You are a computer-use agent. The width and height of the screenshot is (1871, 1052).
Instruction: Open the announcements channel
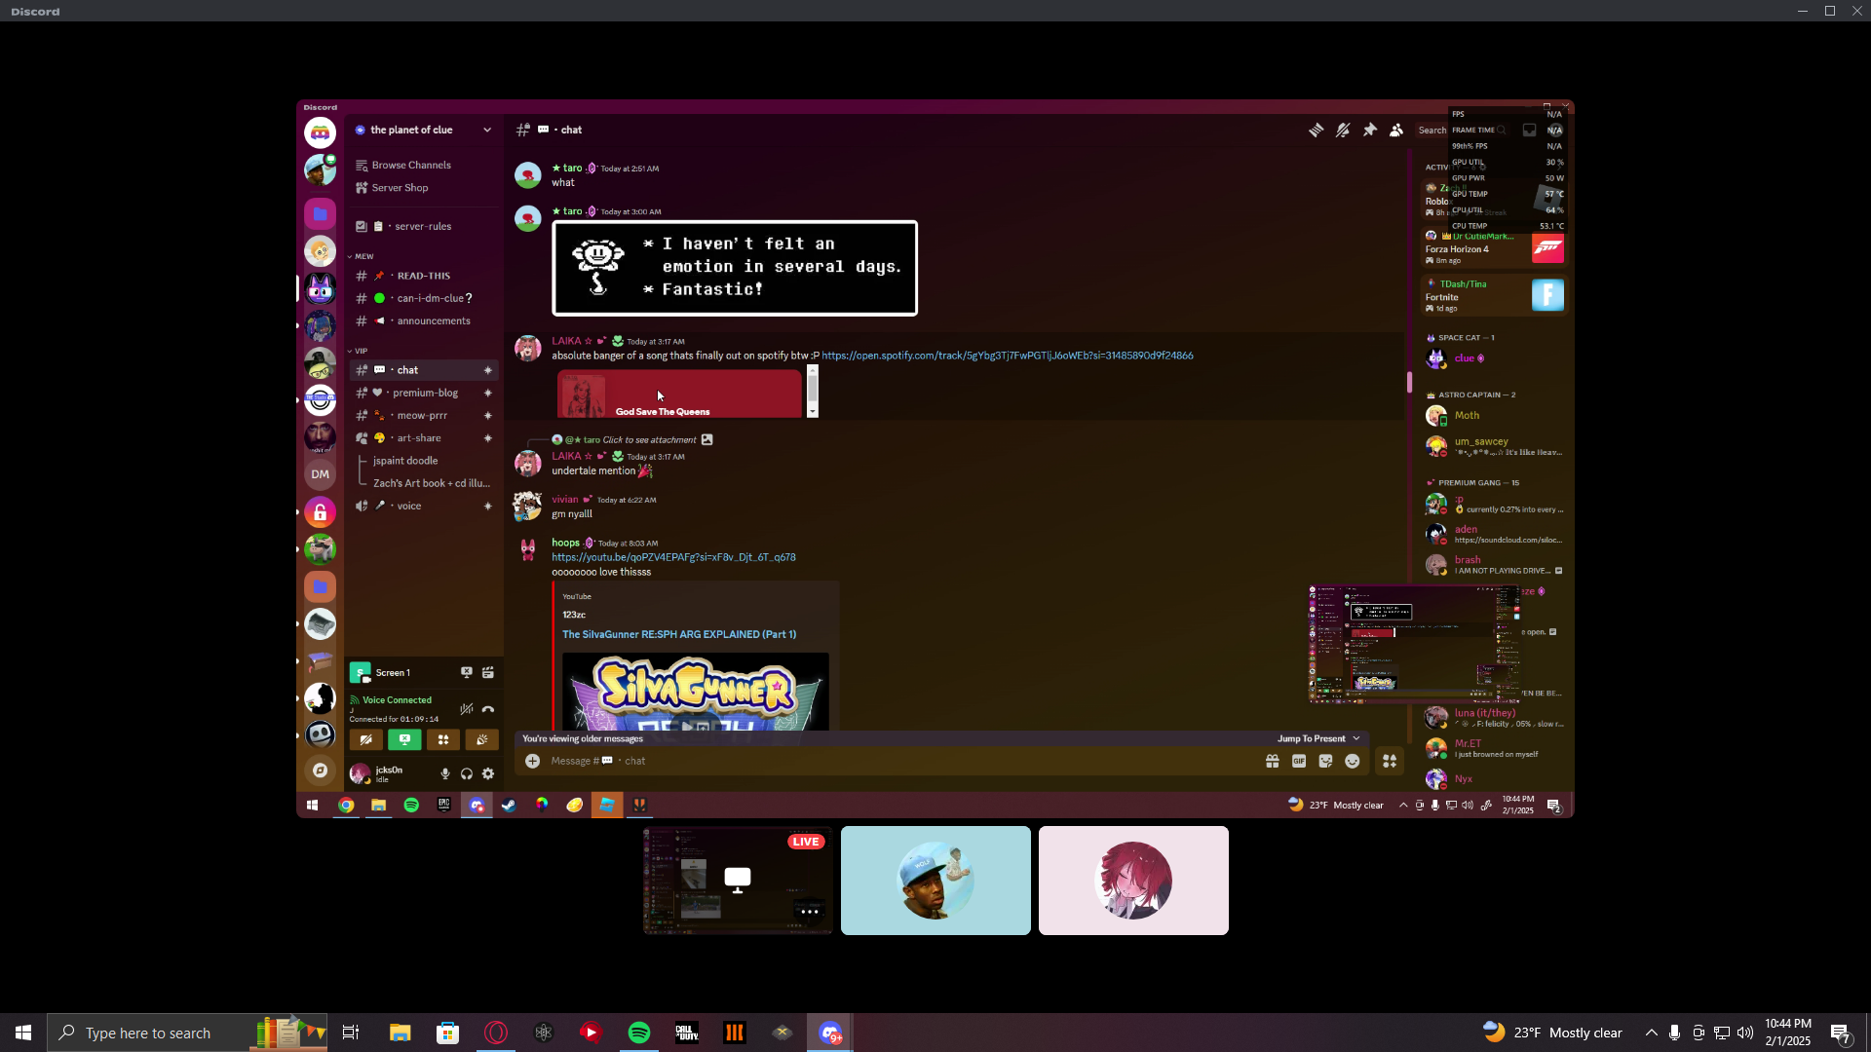click(433, 321)
